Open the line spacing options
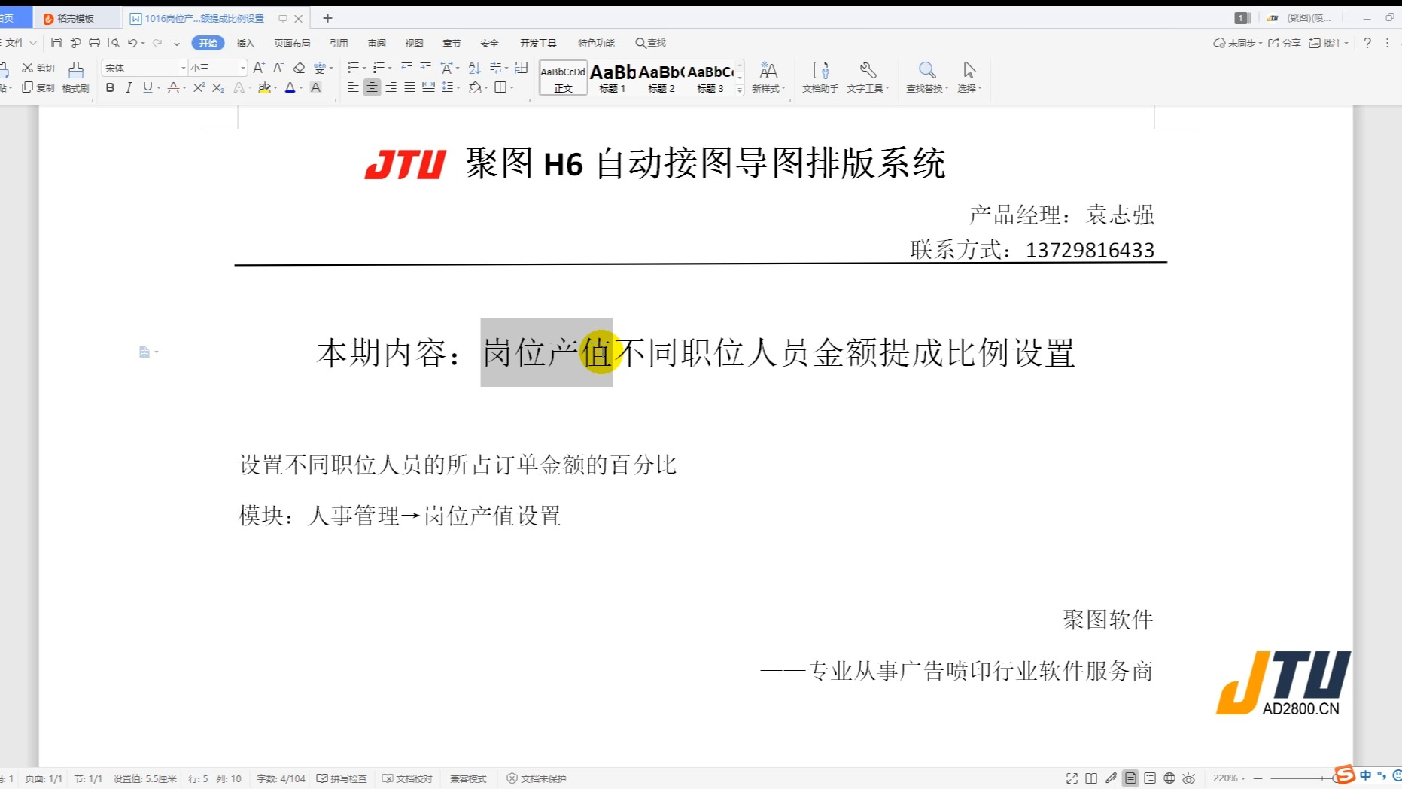 click(449, 87)
